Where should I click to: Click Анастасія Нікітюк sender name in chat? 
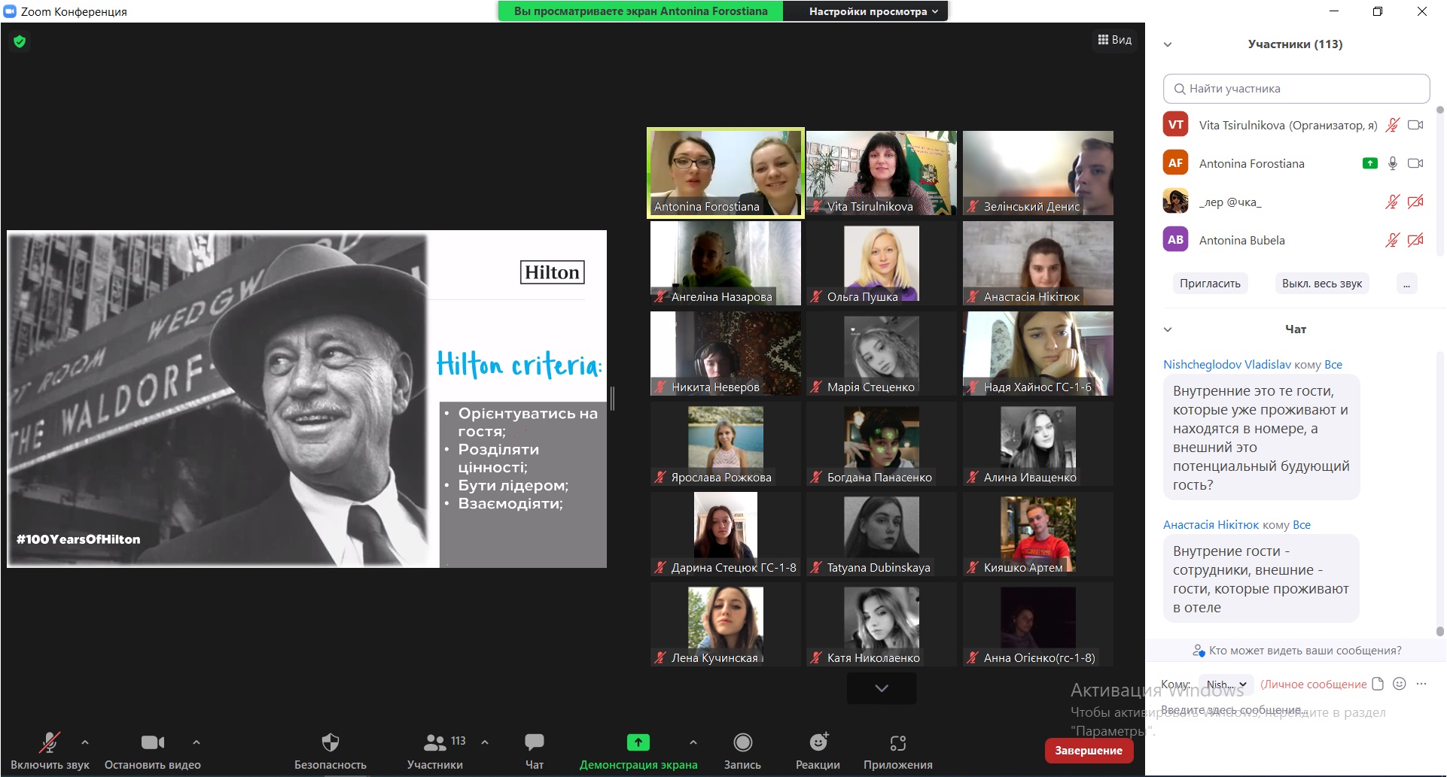[x=1211, y=525]
